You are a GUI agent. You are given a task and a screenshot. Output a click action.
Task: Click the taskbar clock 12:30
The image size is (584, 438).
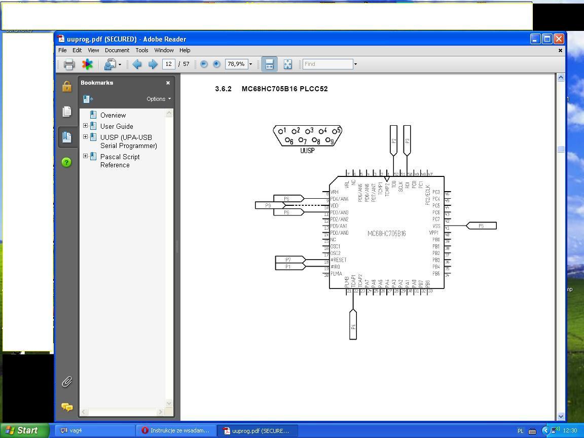(x=570, y=430)
